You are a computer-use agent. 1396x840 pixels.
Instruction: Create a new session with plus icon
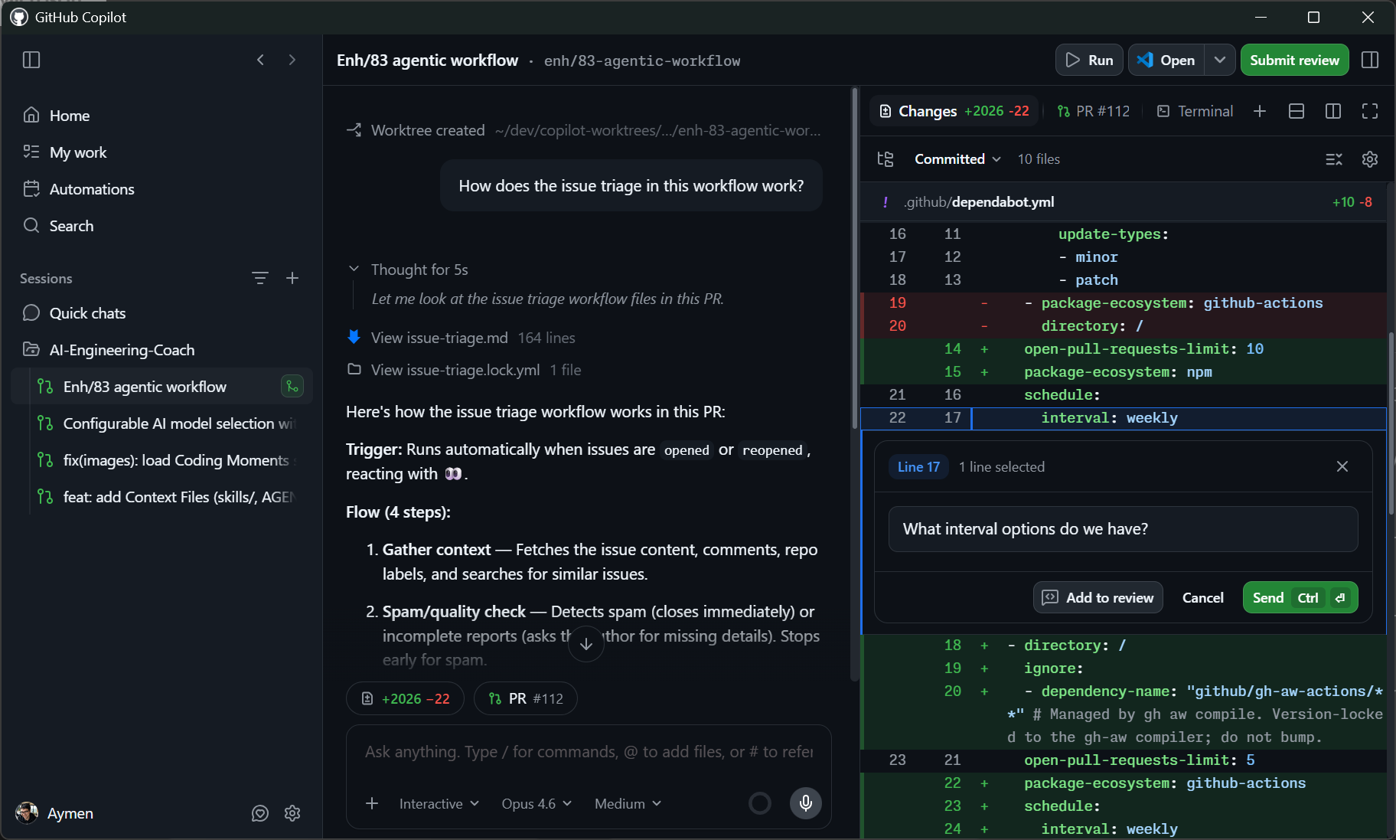[292, 278]
